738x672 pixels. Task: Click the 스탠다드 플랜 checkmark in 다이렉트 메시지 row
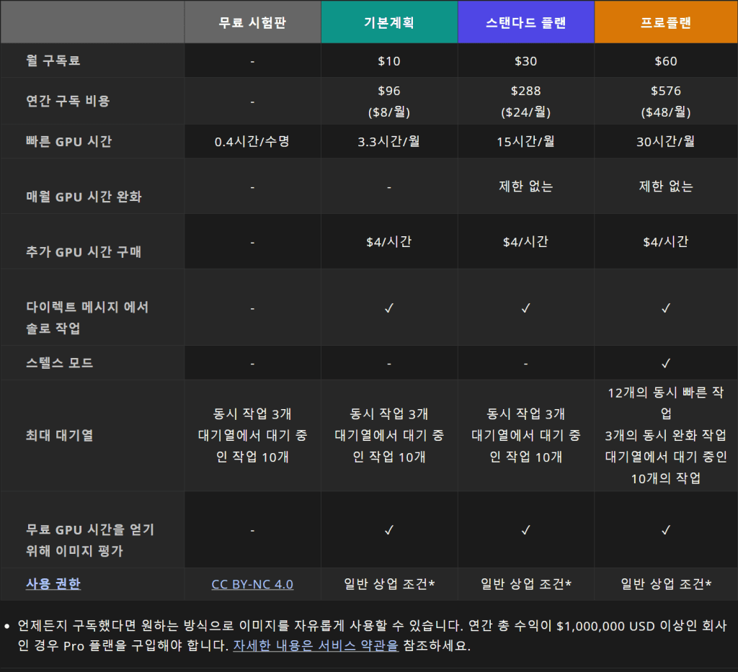525,308
